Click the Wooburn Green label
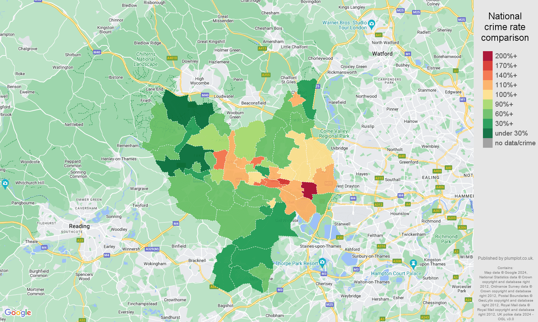 pyautogui.click(x=235, y=115)
